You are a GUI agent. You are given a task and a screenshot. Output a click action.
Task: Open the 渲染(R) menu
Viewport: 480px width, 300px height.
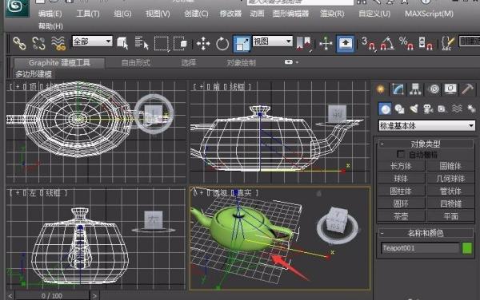pyautogui.click(x=332, y=14)
